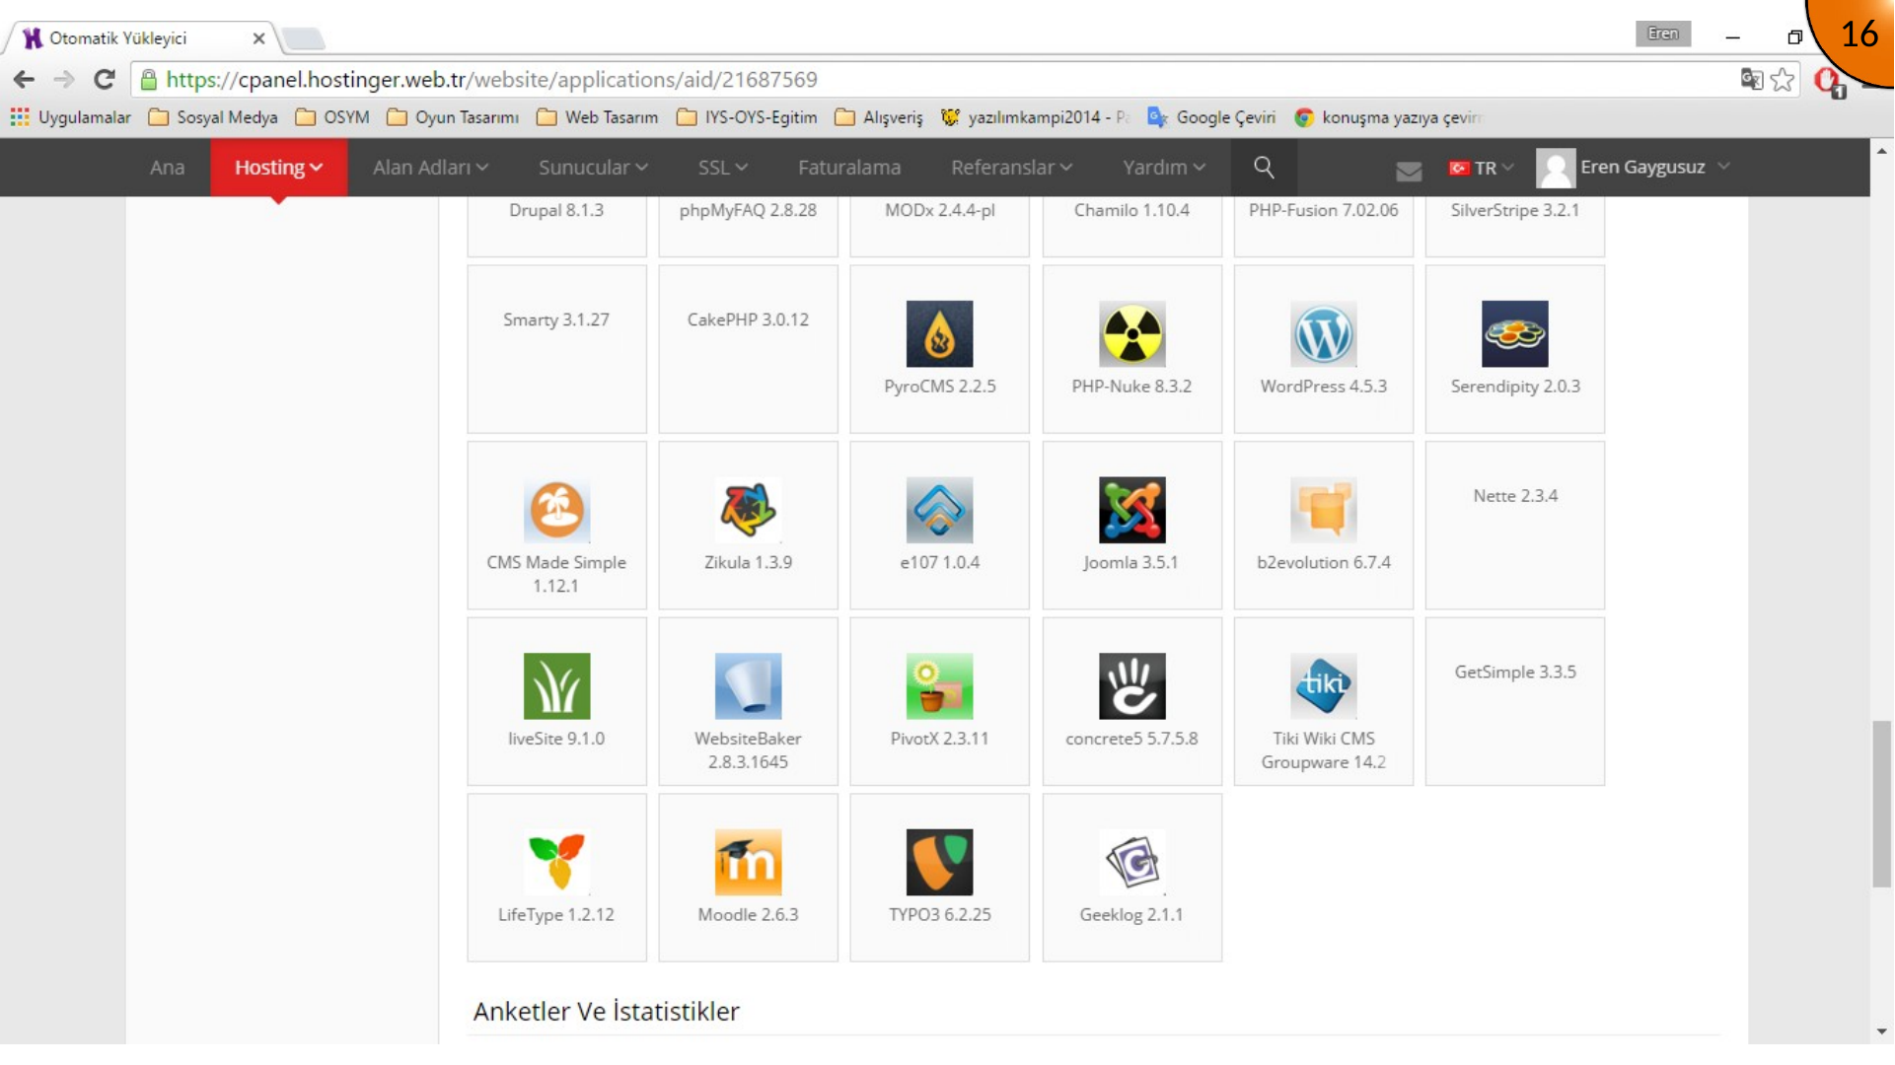The height and width of the screenshot is (1065, 1895).
Task: Open the Sosyal Medya bookmarks folder
Action: point(213,117)
